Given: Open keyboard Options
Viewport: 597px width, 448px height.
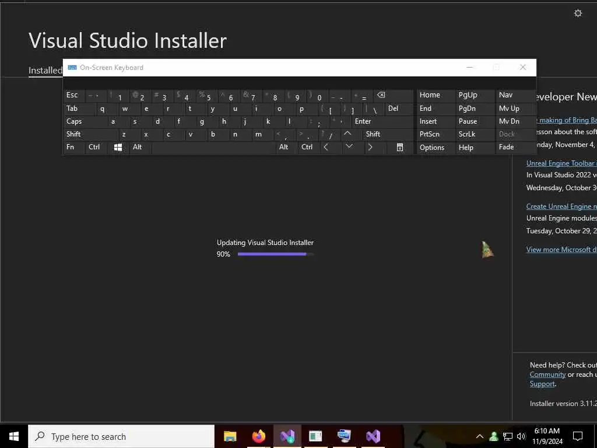Looking at the screenshot, I should [435, 148].
